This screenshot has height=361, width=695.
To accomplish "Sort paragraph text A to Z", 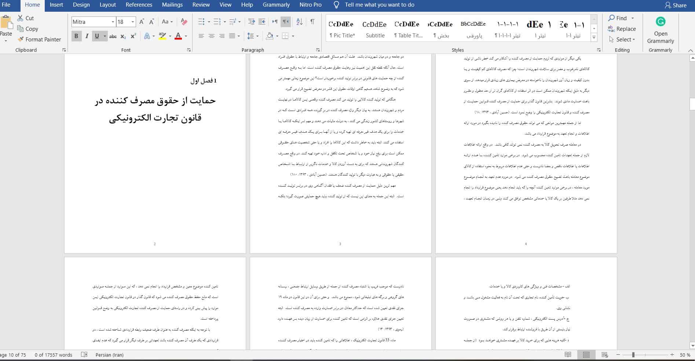I will click(299, 22).
